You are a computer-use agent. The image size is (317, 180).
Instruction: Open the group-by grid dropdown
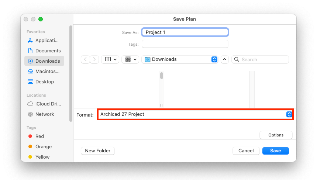pyautogui.click(x=130, y=59)
